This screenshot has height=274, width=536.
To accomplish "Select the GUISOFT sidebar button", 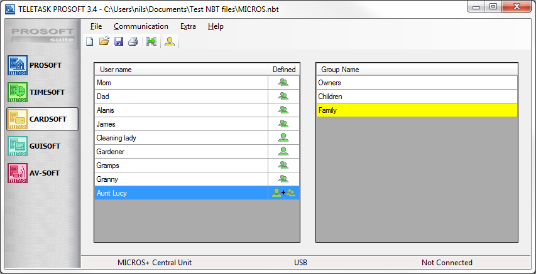I will (42, 145).
